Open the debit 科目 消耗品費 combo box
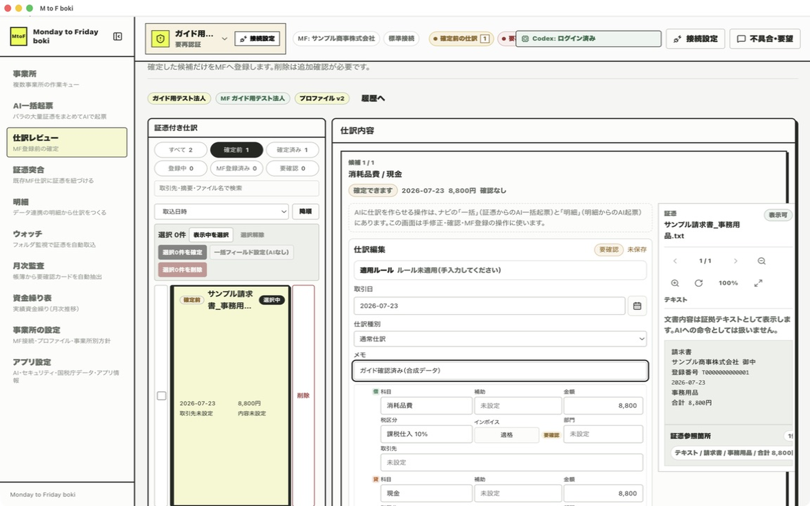 [x=426, y=406]
